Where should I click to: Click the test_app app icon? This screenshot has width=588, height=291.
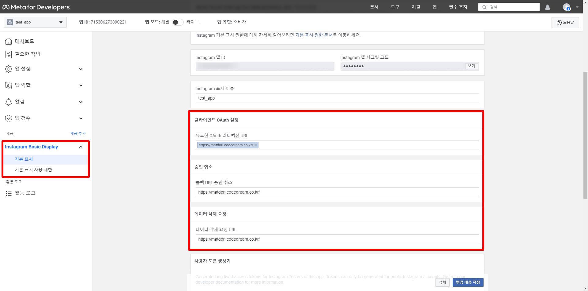(x=10, y=22)
